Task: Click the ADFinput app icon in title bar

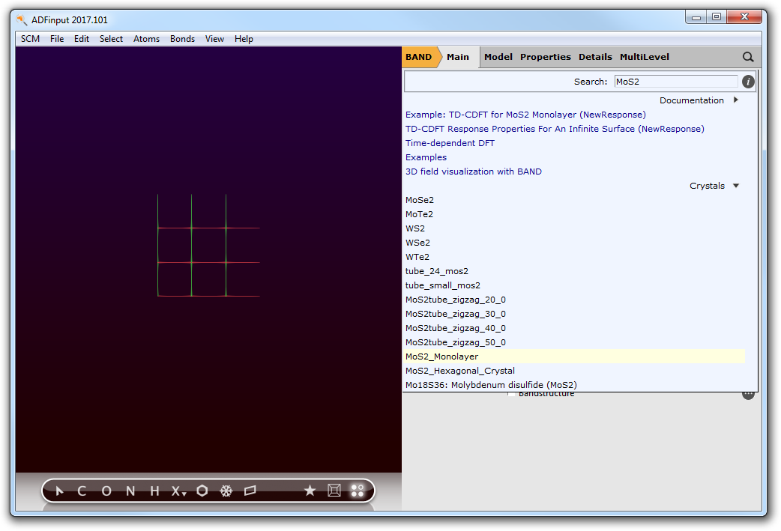Action: coord(22,20)
